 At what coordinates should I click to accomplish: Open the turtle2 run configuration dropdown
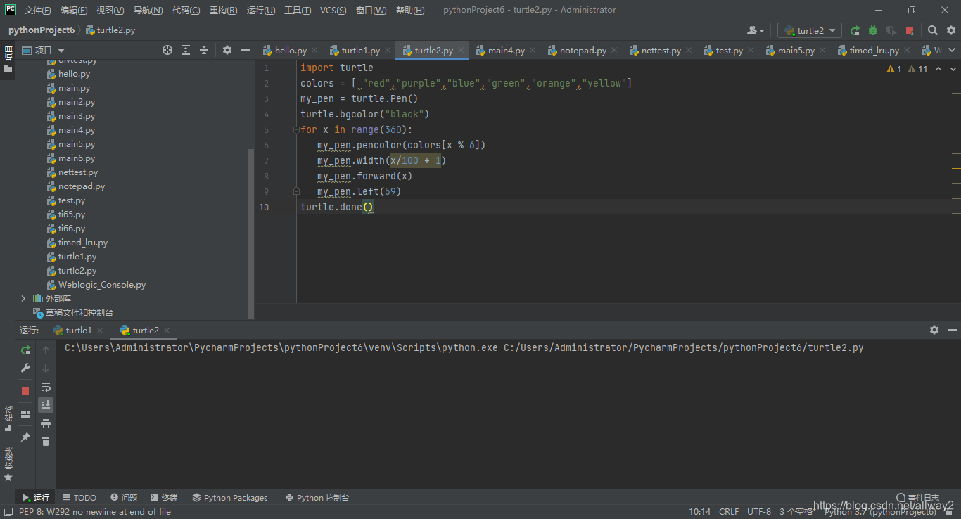[x=810, y=30]
